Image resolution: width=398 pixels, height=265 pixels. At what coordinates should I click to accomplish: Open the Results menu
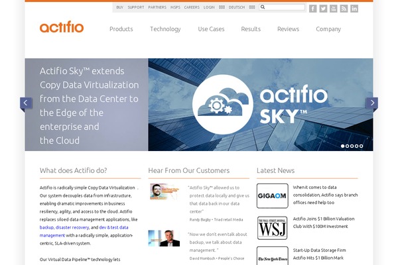click(x=251, y=29)
